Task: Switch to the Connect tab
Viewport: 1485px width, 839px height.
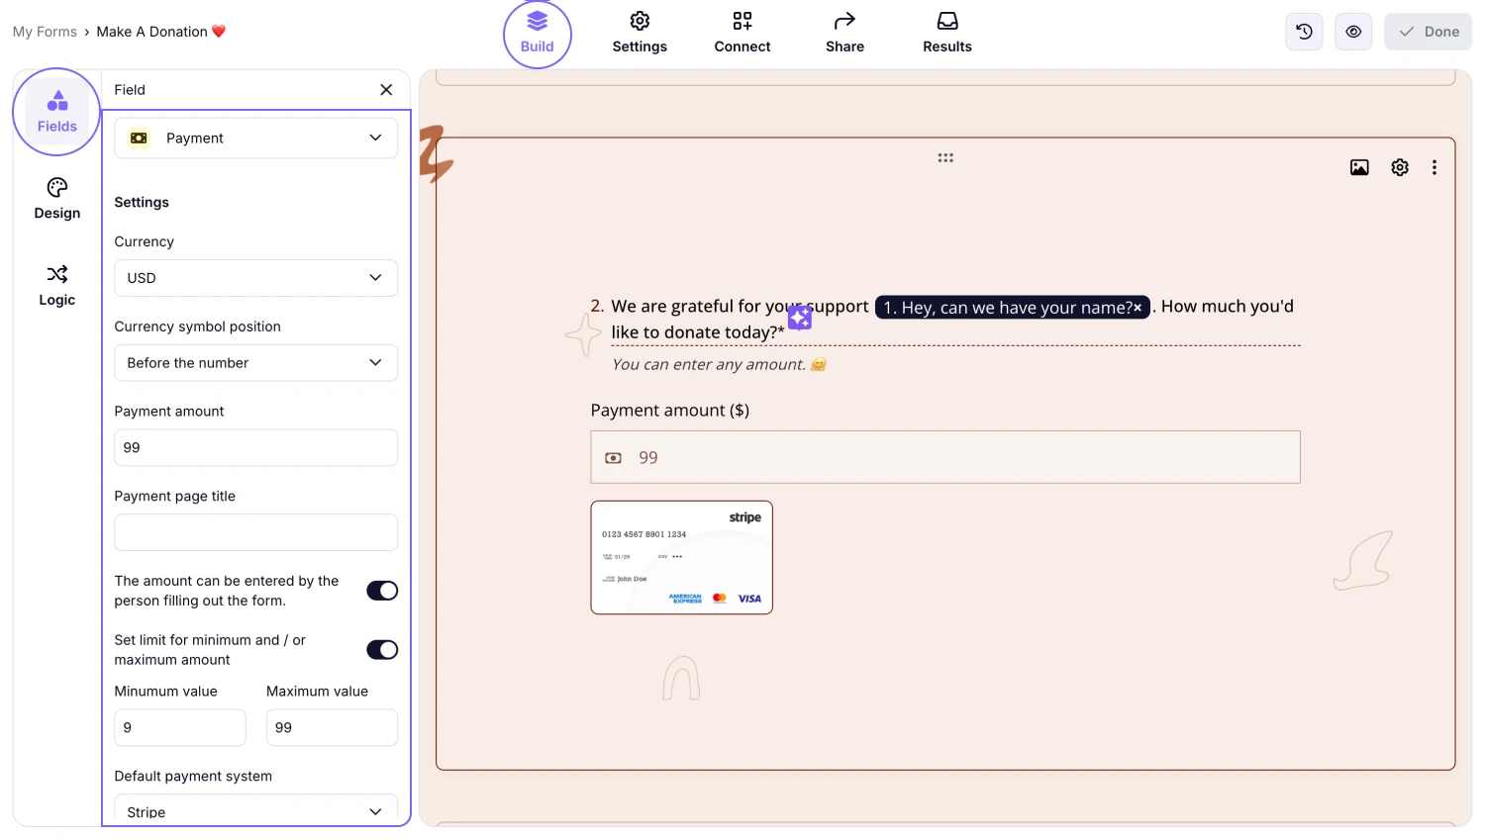Action: tap(742, 33)
